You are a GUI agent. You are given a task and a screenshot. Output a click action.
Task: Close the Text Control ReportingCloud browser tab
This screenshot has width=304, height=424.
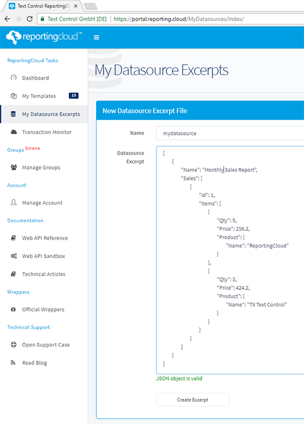[x=76, y=6]
